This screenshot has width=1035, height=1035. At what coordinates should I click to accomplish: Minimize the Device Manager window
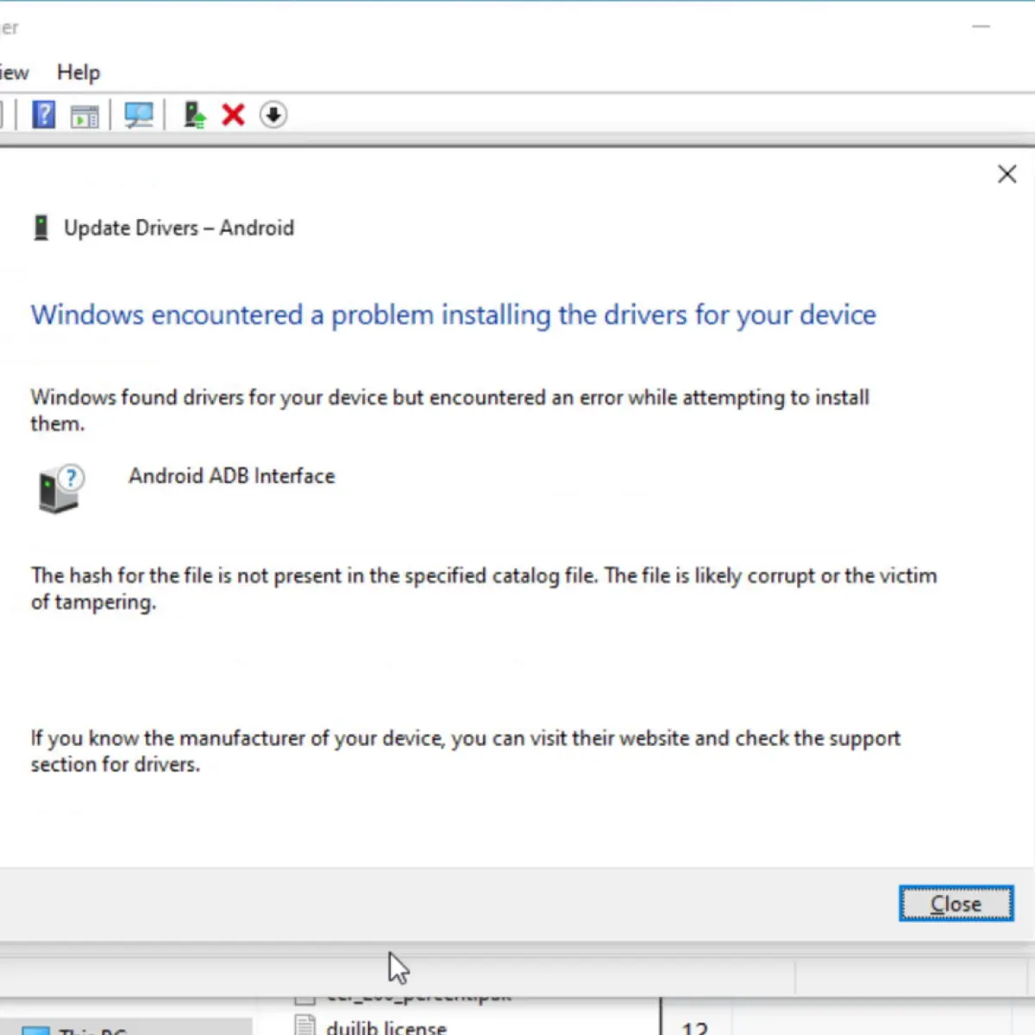[981, 27]
